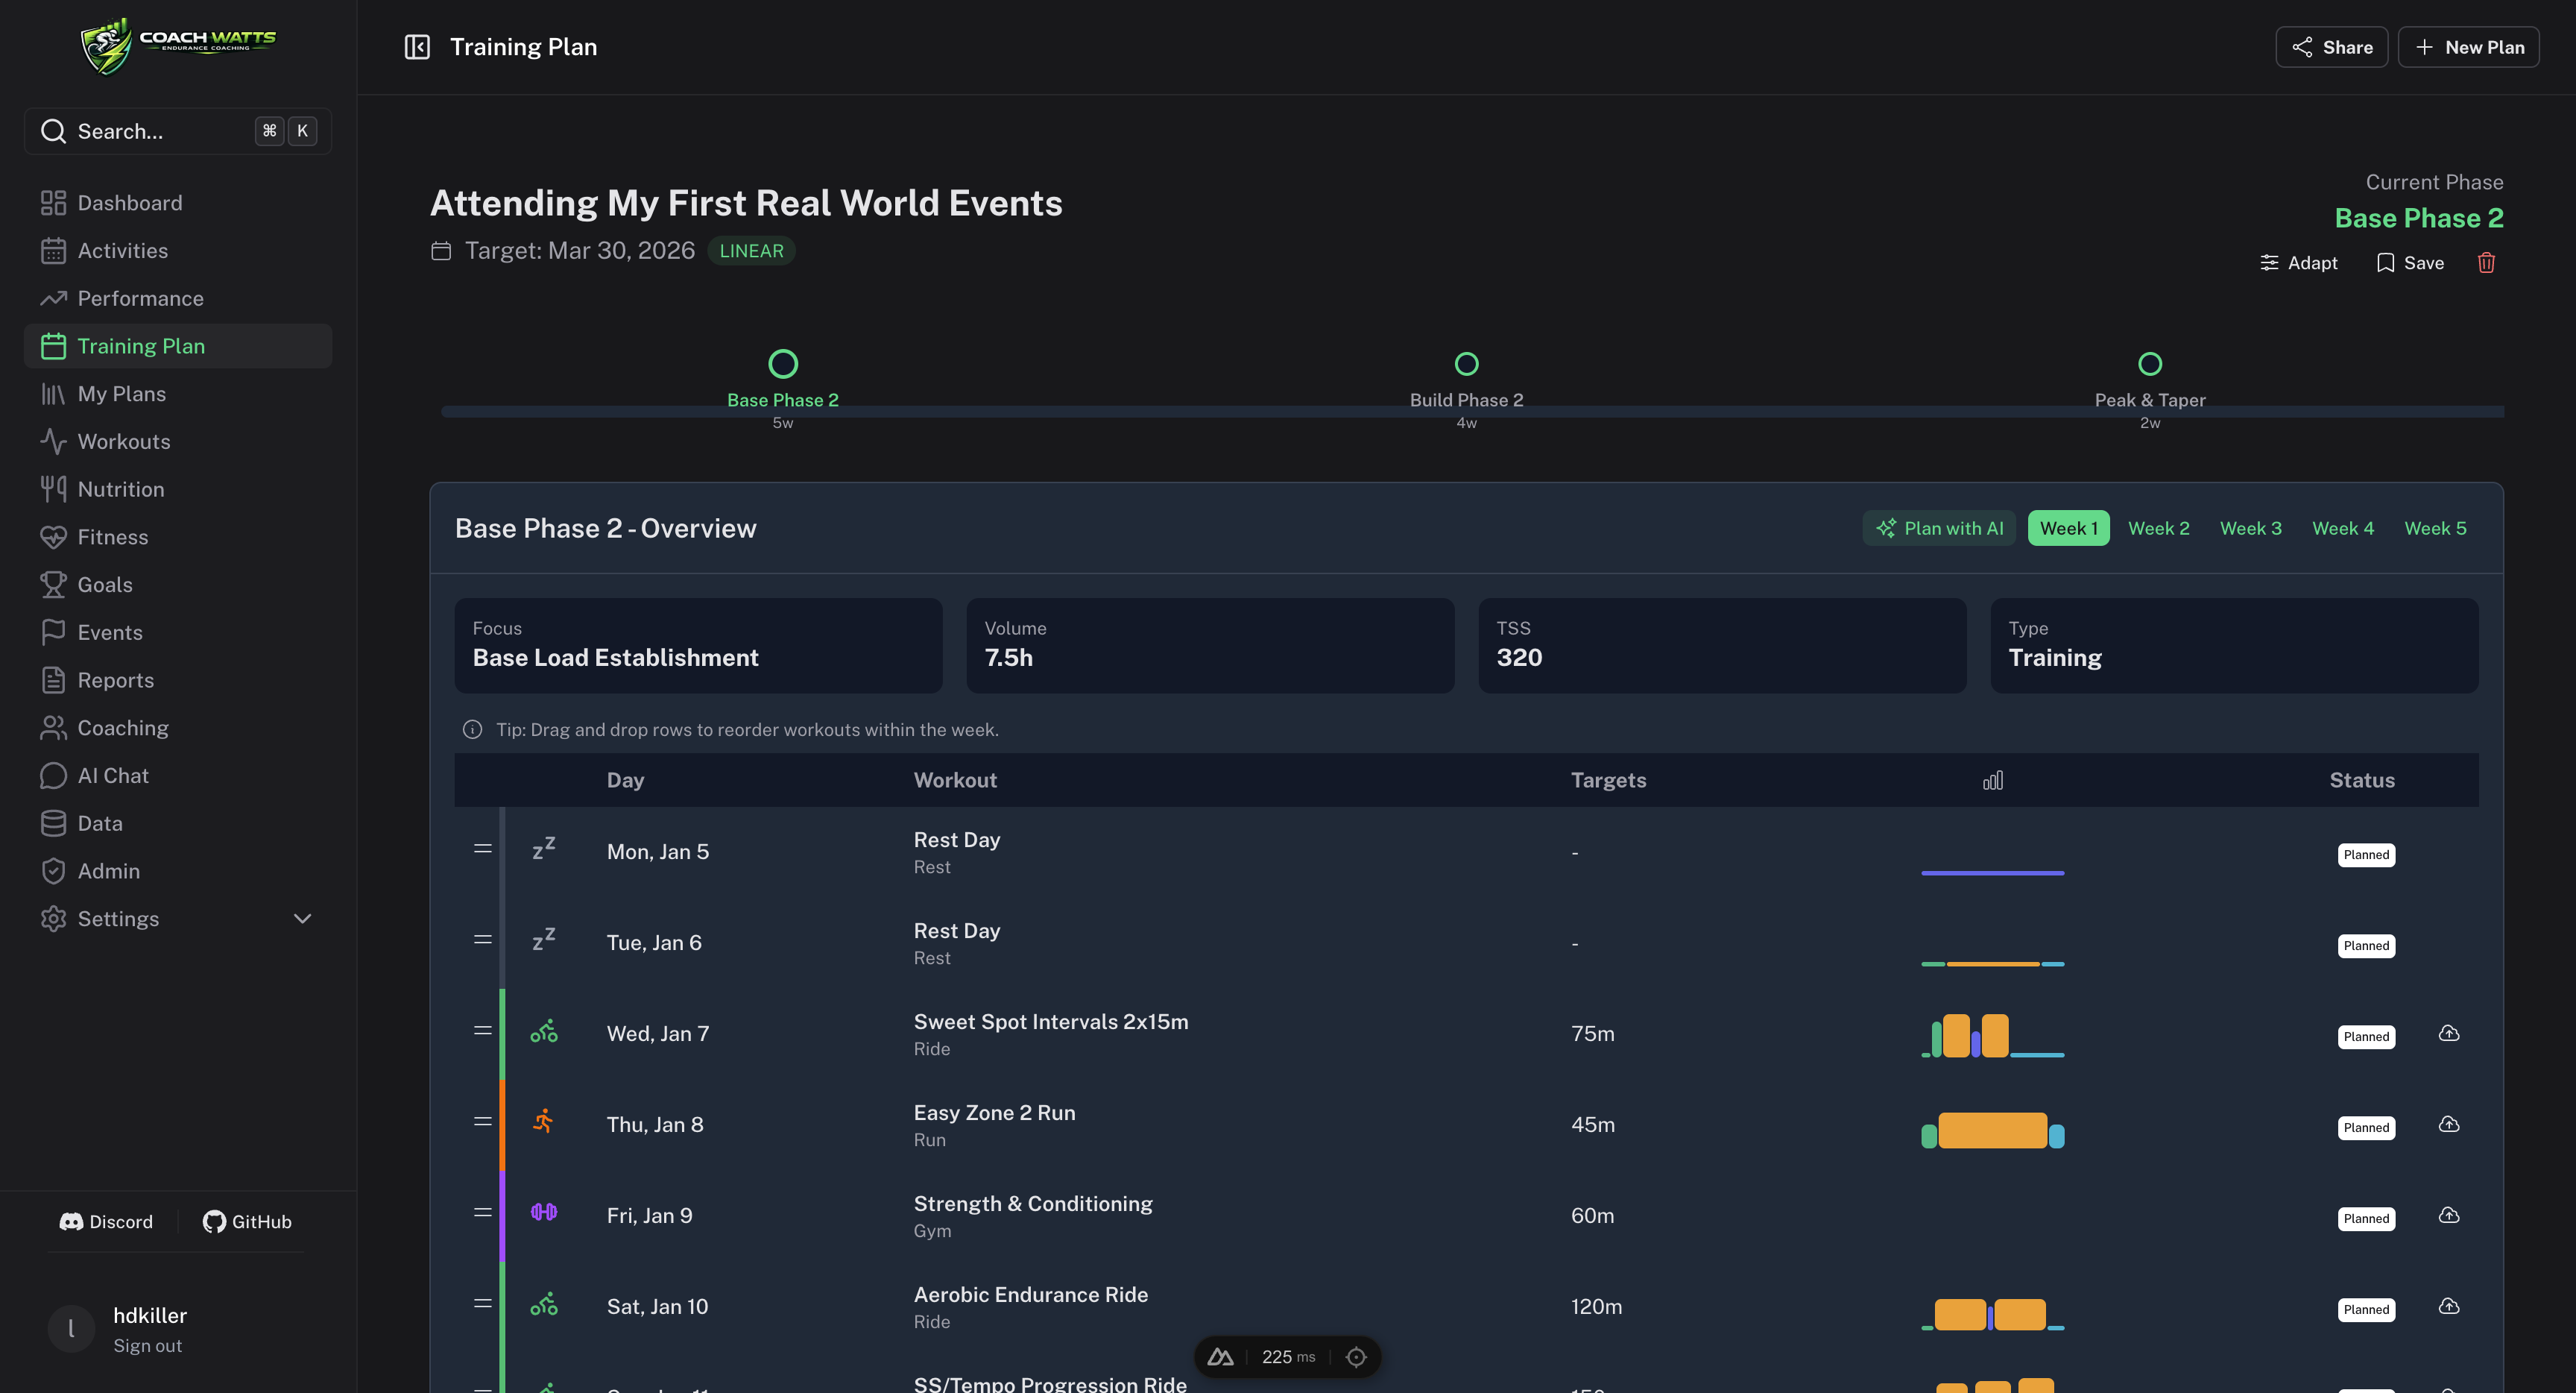Open the GitHub link
This screenshot has height=1393, width=2576.
point(247,1222)
